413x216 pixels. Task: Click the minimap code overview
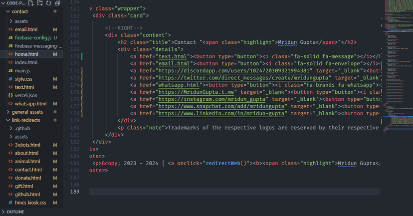coord(397,66)
